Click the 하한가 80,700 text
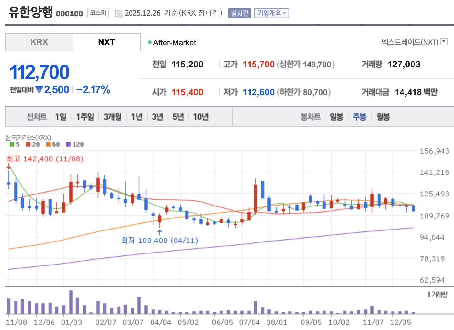 point(304,92)
